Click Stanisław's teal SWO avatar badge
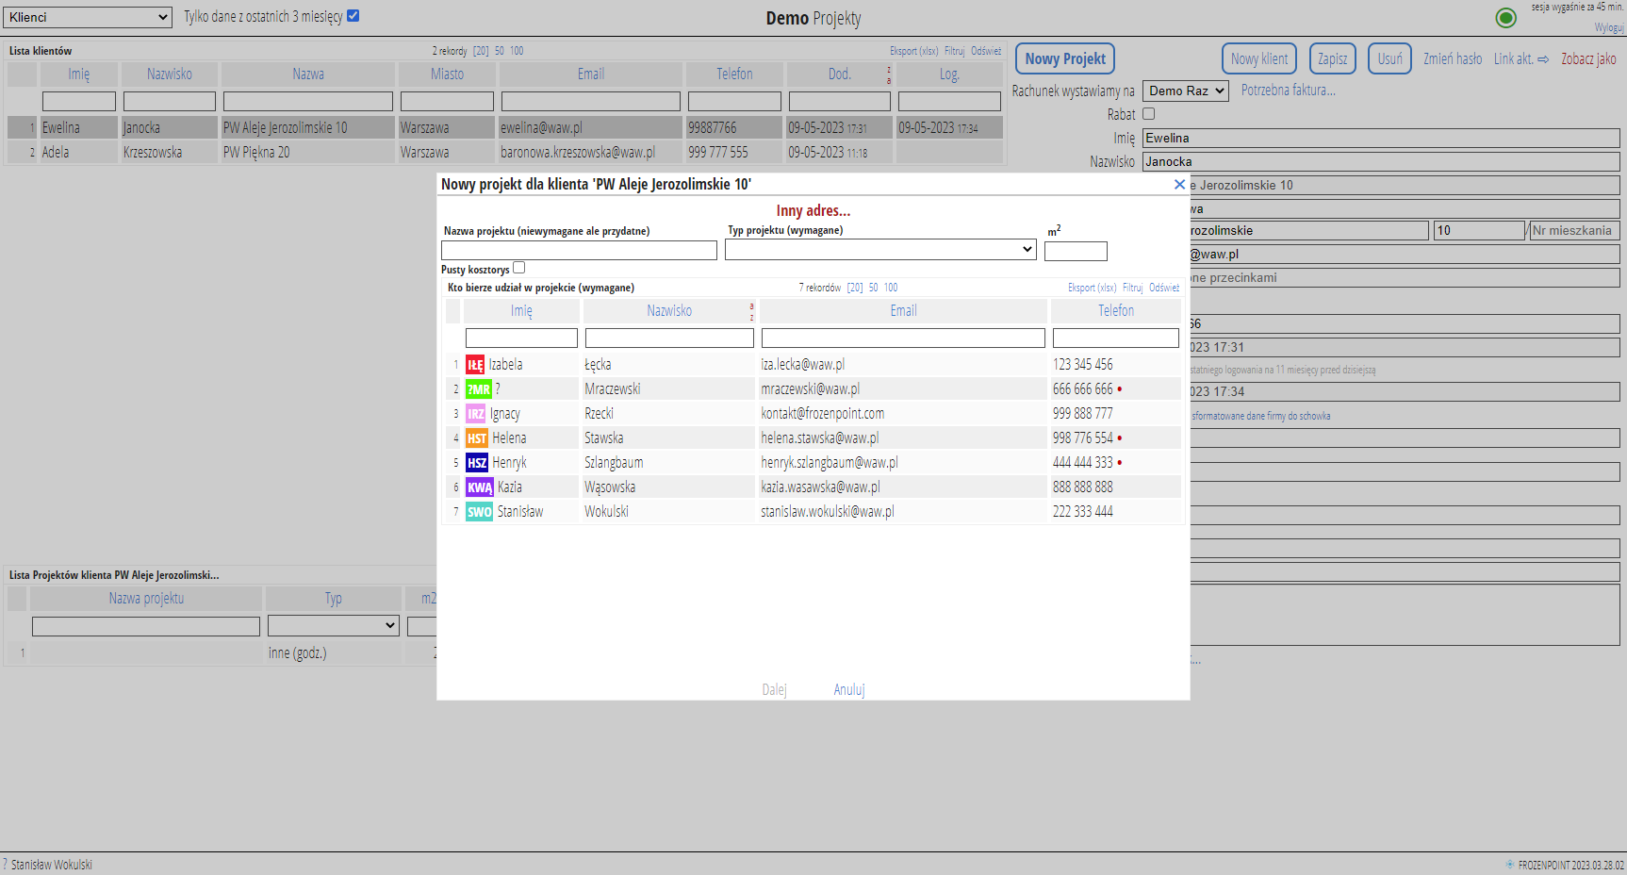This screenshot has height=875, width=1627. tap(479, 512)
